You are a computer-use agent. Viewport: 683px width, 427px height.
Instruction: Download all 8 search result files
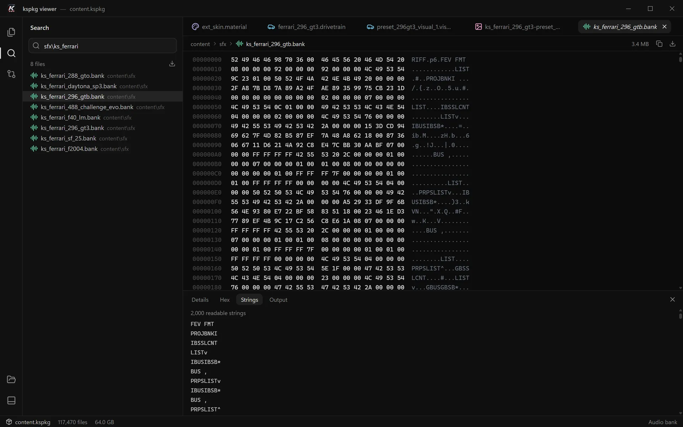[172, 64]
